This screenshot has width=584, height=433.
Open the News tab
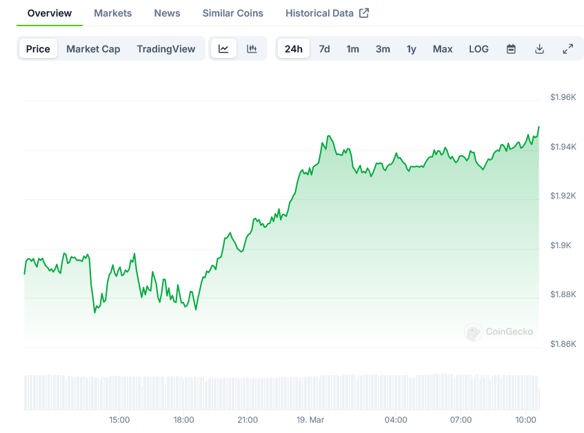pos(167,13)
